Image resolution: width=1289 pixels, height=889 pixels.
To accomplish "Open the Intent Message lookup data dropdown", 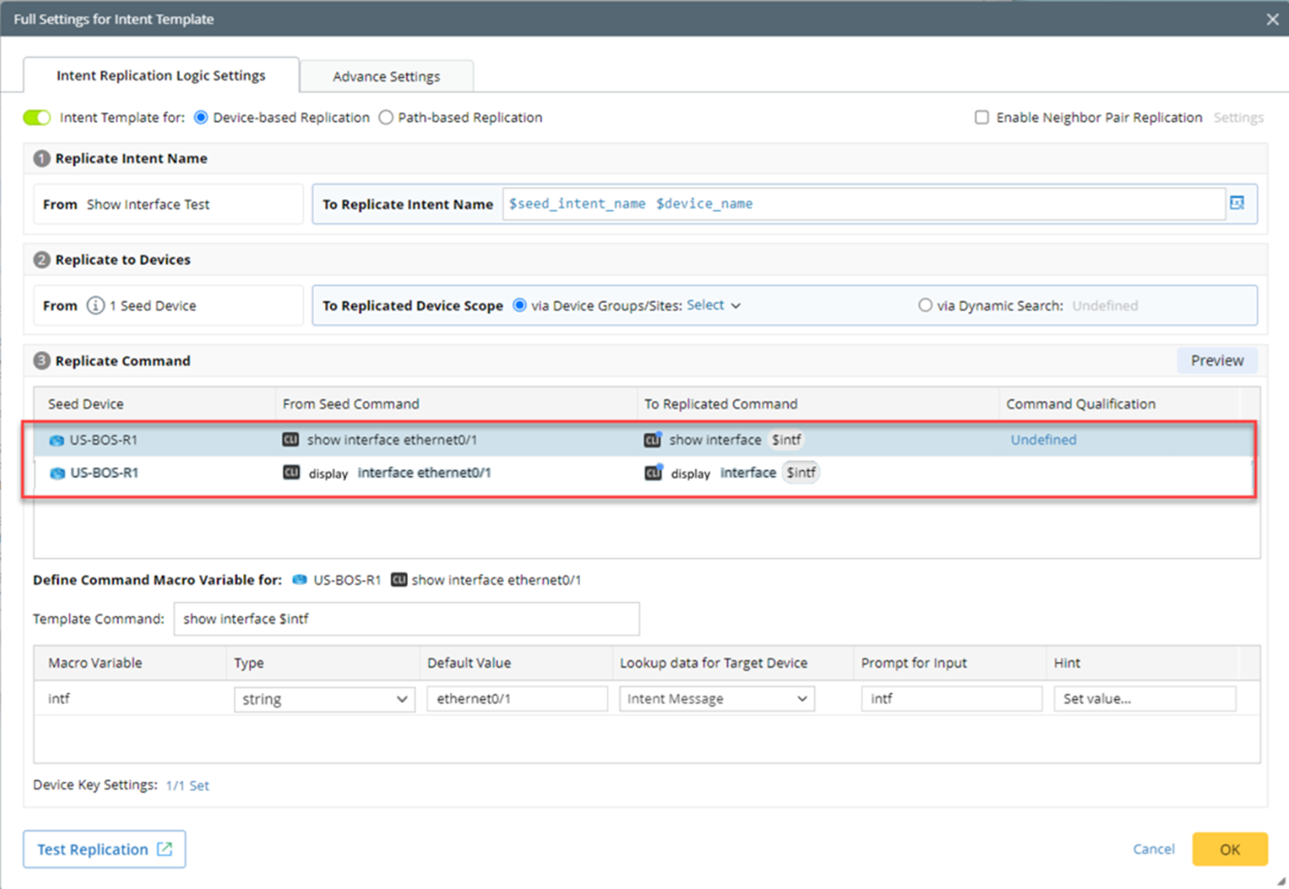I will point(717,699).
